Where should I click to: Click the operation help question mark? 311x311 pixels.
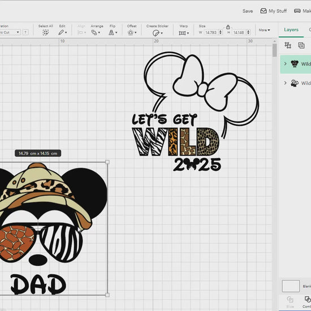(x=25, y=32)
